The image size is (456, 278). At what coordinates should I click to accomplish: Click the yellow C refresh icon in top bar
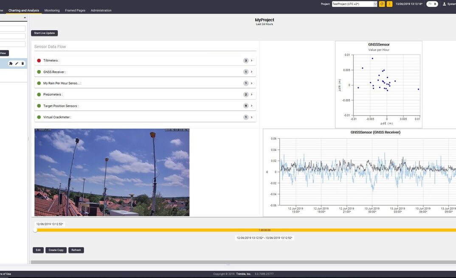click(x=382, y=3)
